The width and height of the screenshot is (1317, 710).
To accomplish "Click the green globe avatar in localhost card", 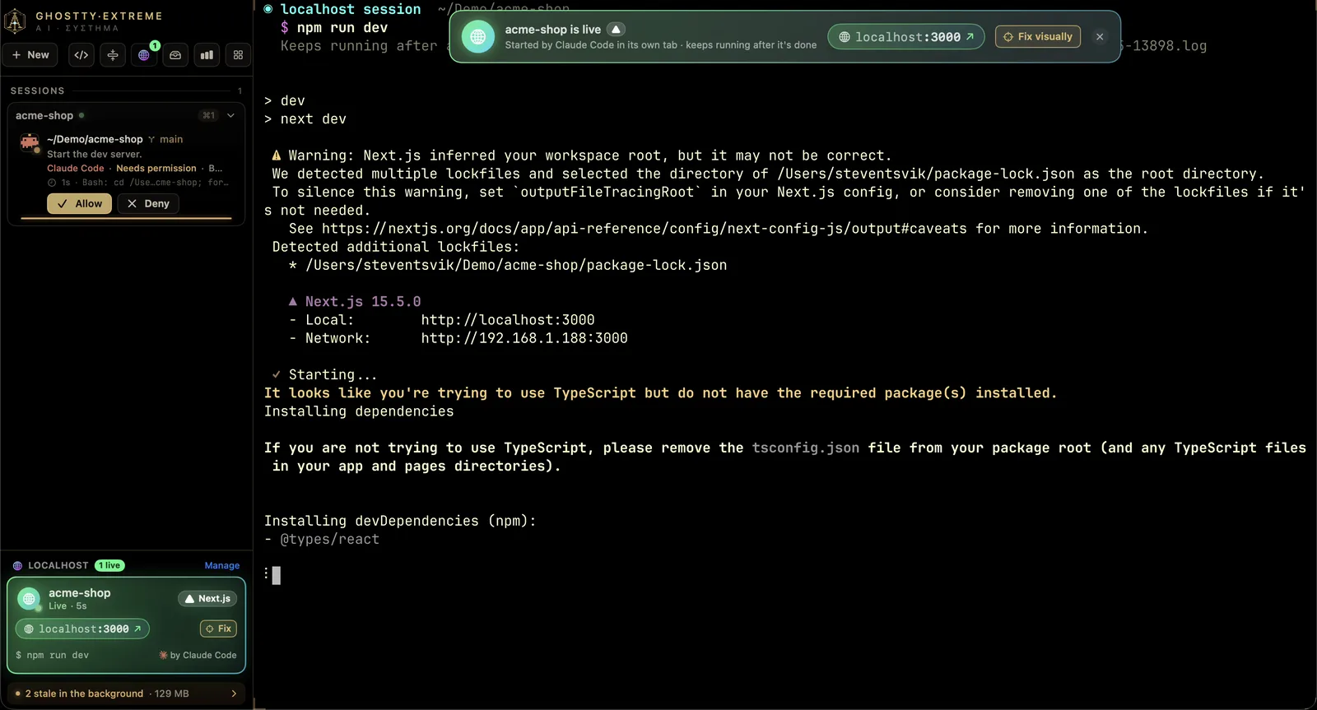I will (x=29, y=599).
